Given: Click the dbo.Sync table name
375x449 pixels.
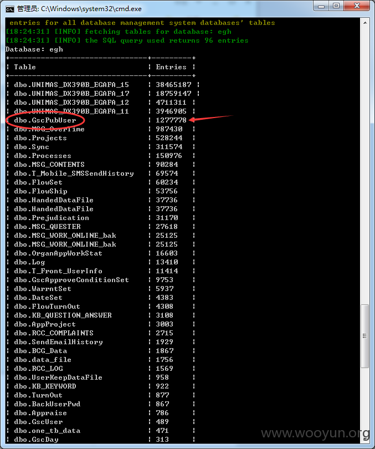Looking at the screenshot, I should tap(32, 146).
